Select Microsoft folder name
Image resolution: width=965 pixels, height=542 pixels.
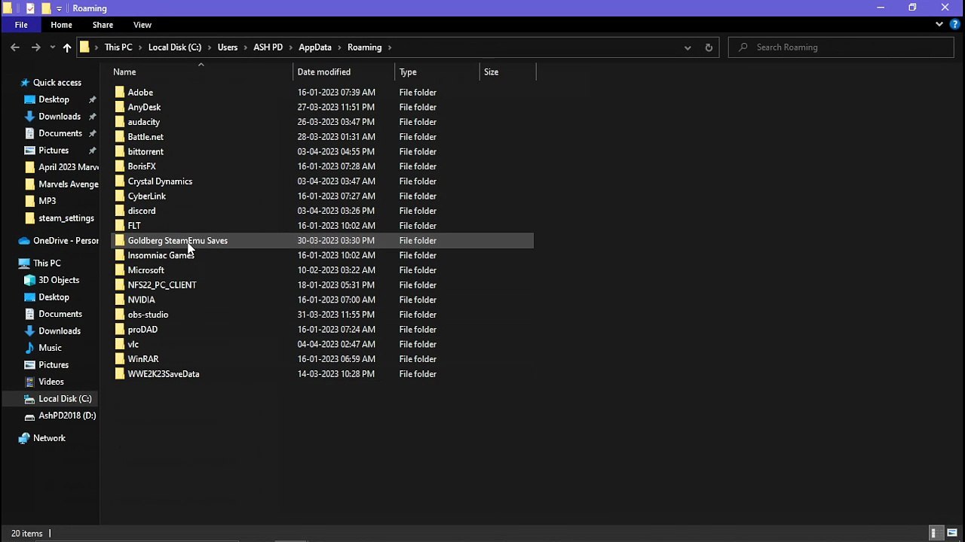146,270
